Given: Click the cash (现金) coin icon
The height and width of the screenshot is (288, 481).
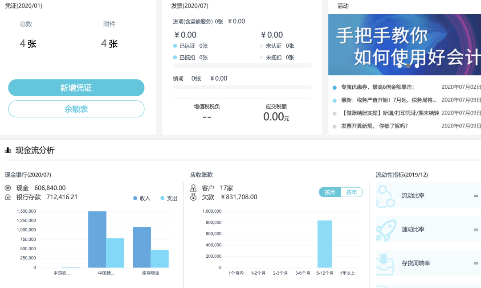Looking at the screenshot, I should tap(8, 188).
